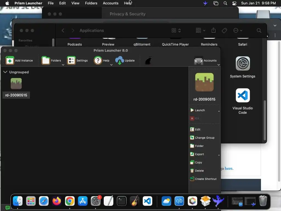Open the Help toolbar dropdown arrow
The height and width of the screenshot is (211, 281).
[111, 65]
